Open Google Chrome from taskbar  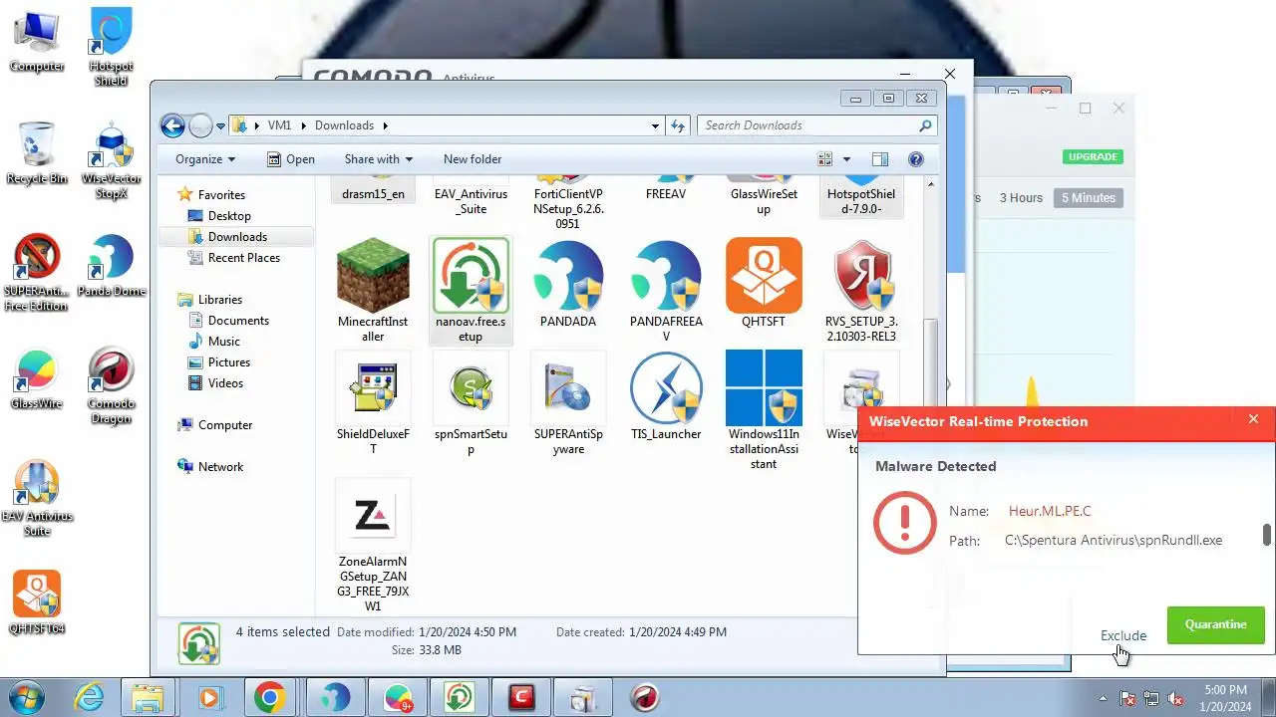270,698
